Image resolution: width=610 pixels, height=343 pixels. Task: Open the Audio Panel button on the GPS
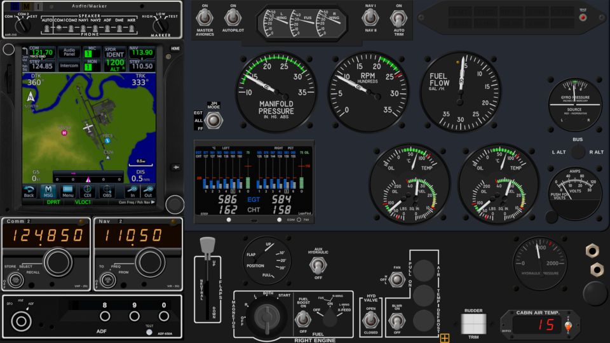tap(69, 52)
